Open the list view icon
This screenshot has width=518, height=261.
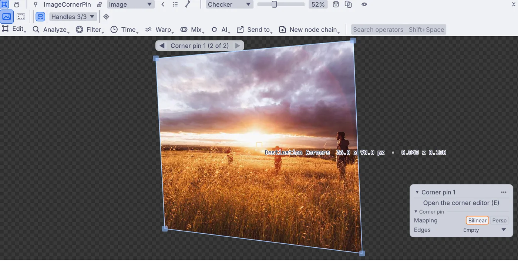175,4
